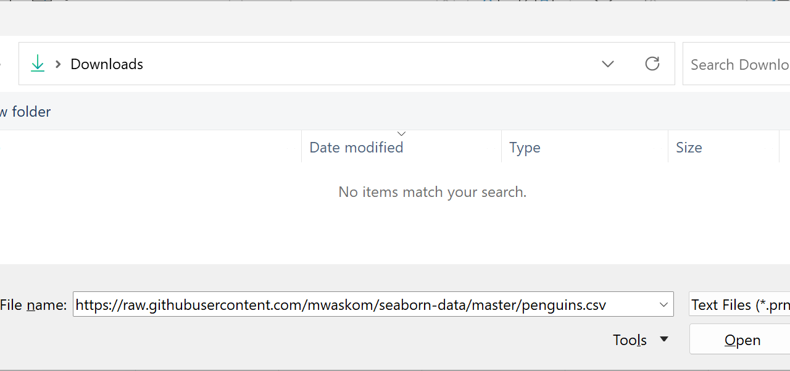Sort files by Date modified column
Viewport: 790px width, 371px height.
(356, 148)
